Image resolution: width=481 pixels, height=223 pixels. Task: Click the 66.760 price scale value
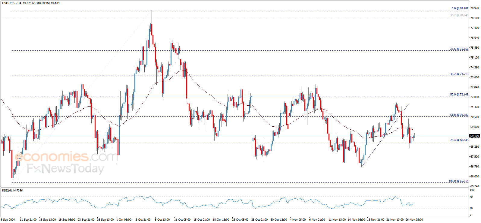(x=475, y=167)
